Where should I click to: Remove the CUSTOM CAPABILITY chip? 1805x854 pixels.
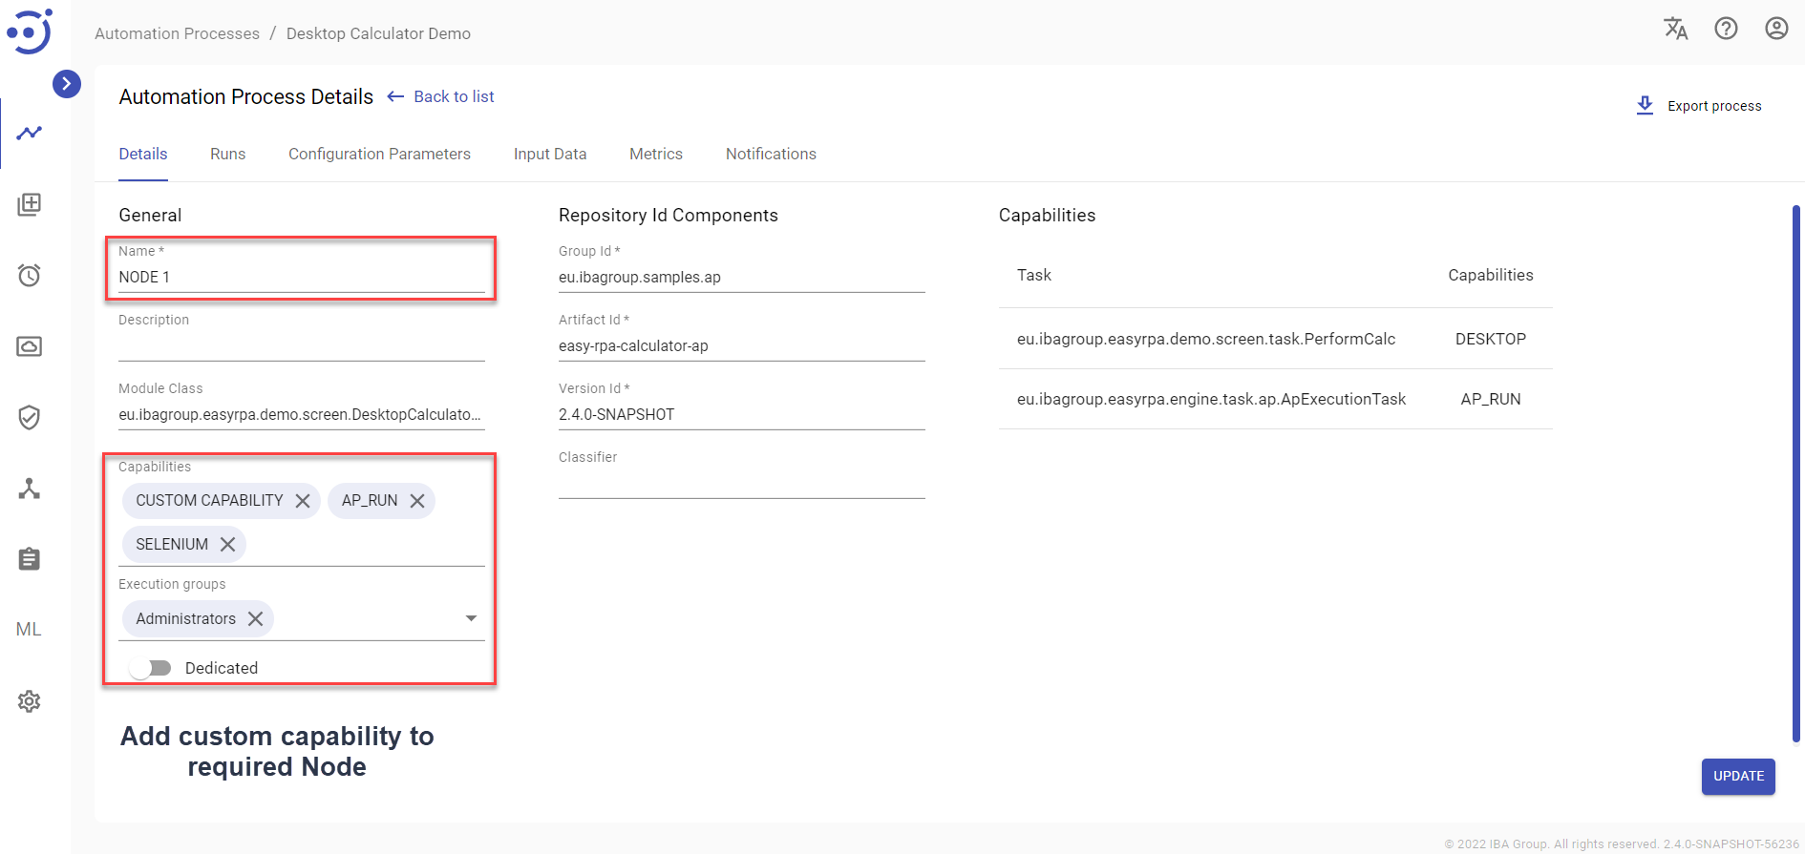pos(303,501)
